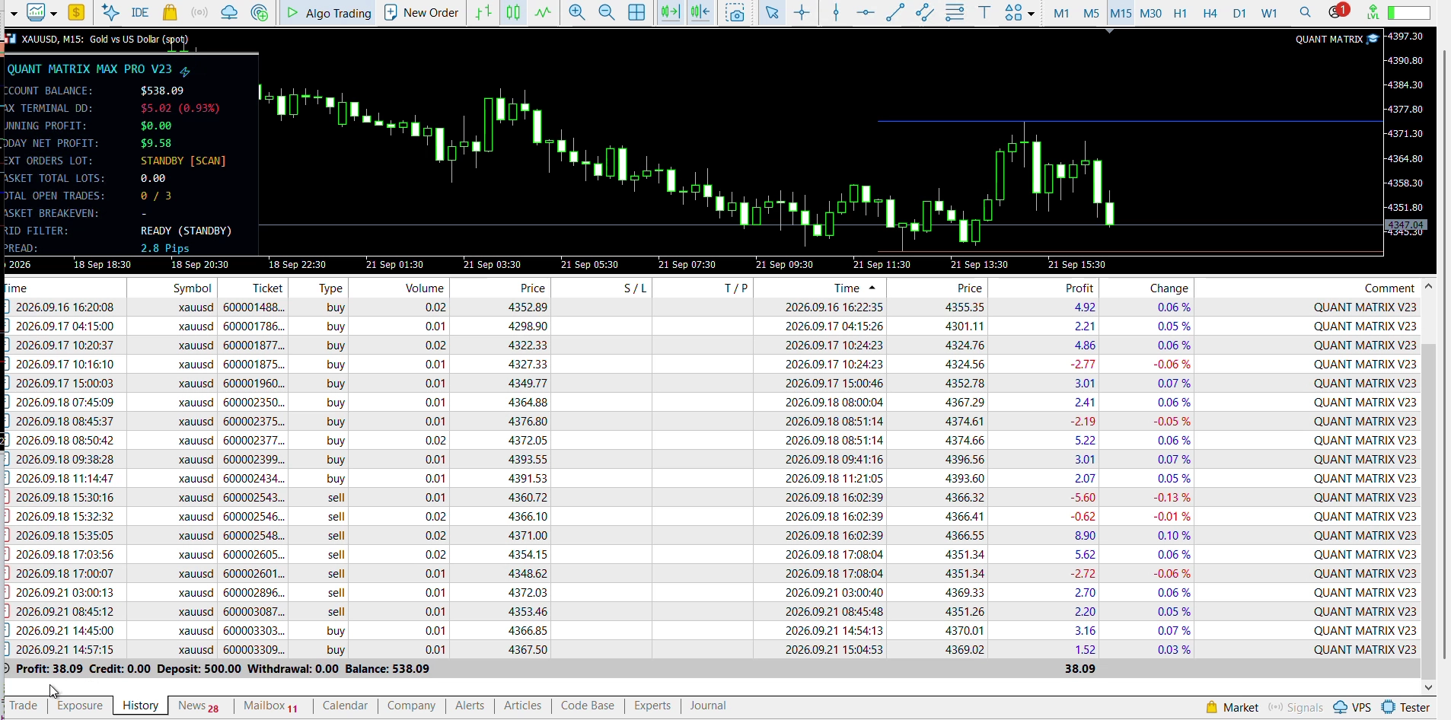Sort history by close Time column

click(820, 288)
